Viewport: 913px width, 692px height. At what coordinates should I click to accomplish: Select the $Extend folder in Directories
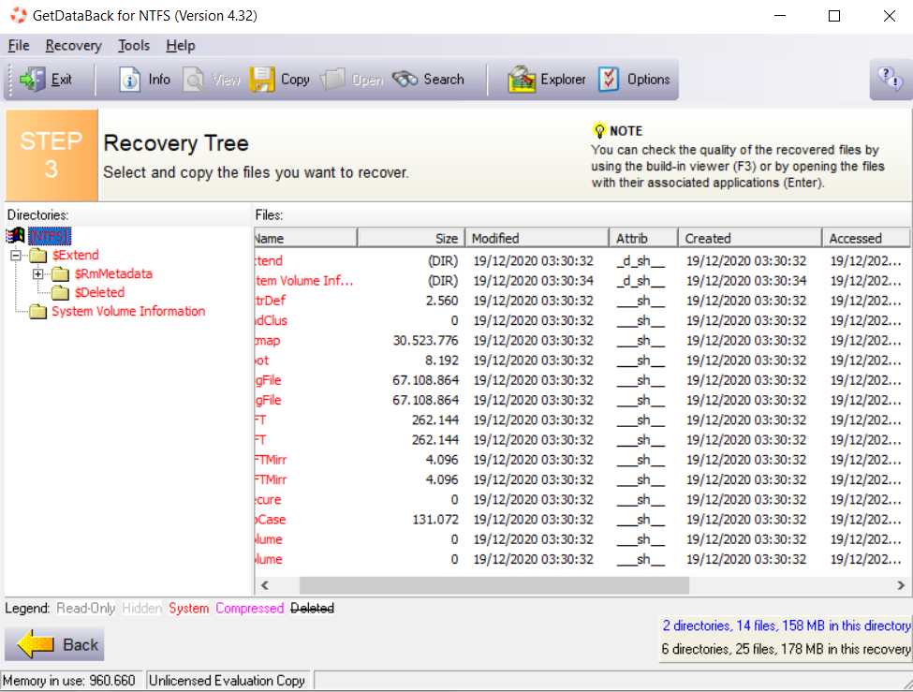[x=76, y=255]
